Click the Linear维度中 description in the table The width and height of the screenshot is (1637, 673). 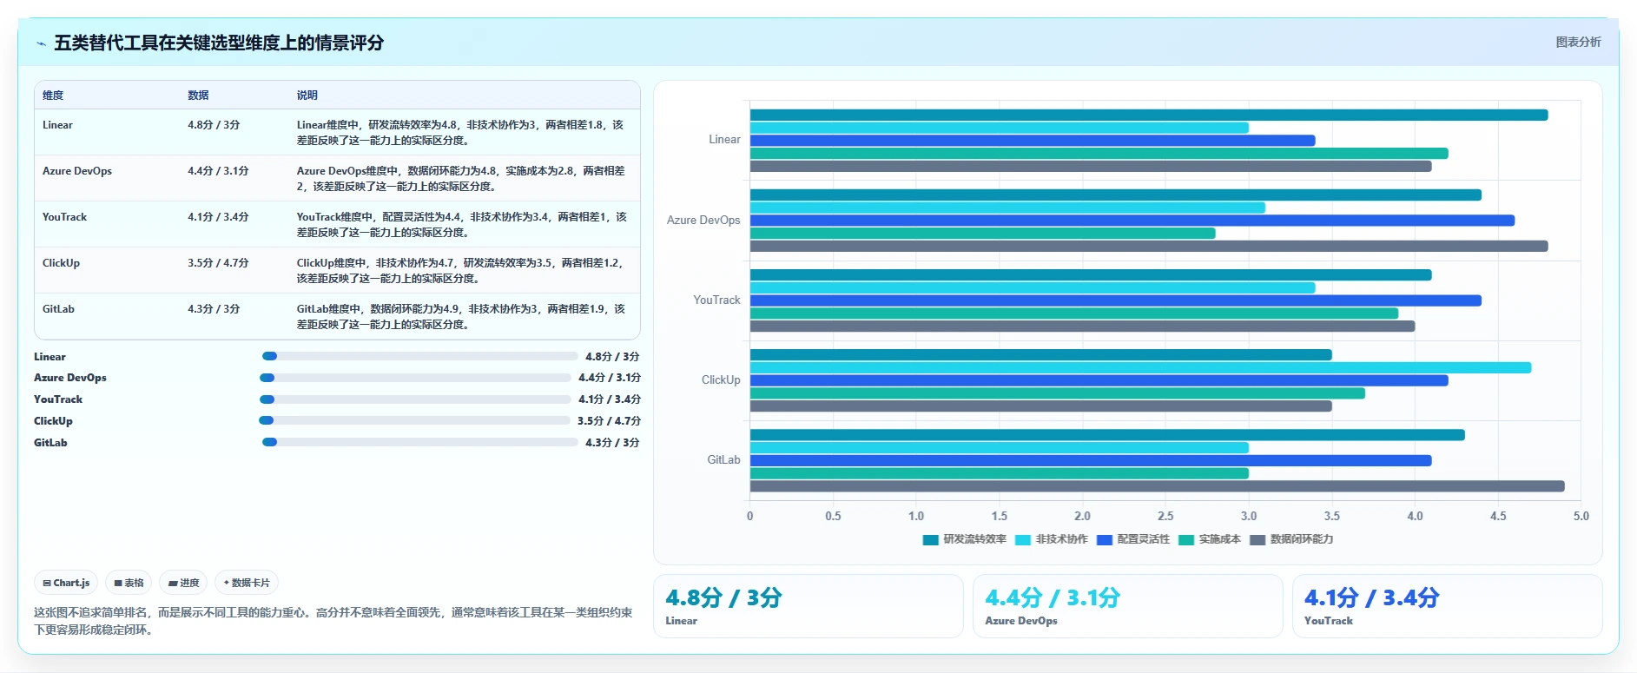click(x=461, y=132)
